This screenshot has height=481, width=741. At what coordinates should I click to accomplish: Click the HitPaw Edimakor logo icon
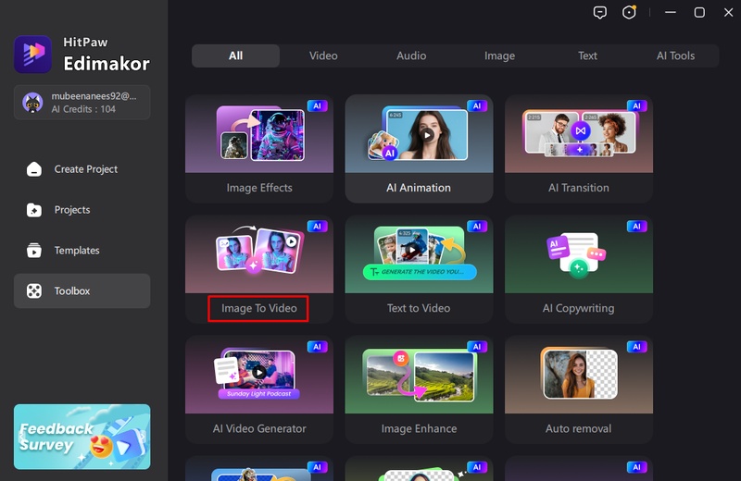coord(32,55)
